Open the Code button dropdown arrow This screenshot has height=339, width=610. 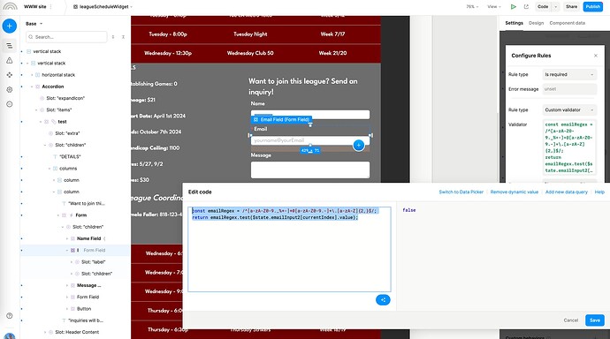tap(555, 6)
